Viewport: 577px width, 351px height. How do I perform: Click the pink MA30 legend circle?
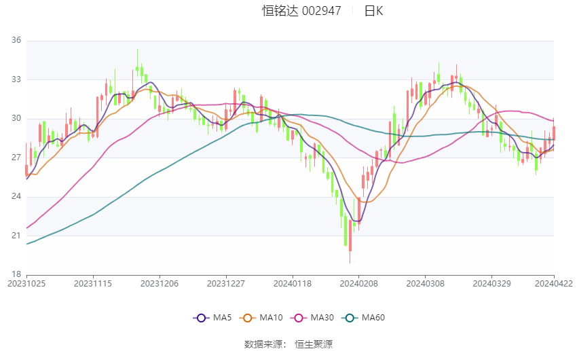[x=299, y=318]
